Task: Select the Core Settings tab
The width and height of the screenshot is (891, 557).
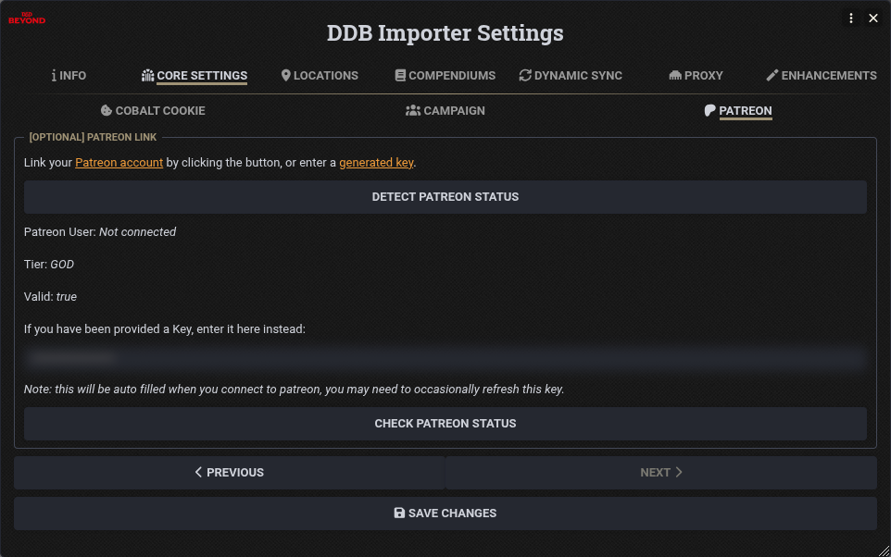Action: tap(195, 76)
